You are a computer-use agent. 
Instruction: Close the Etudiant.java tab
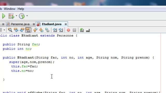pos(66,24)
